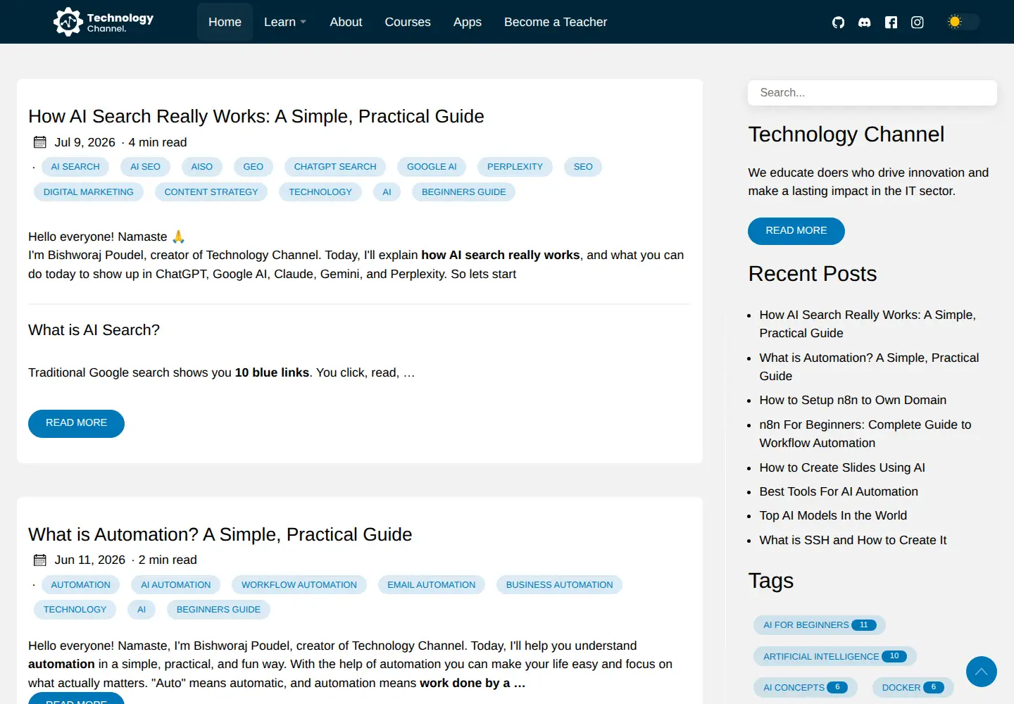
Task: Select the AISO tag
Action: (202, 167)
